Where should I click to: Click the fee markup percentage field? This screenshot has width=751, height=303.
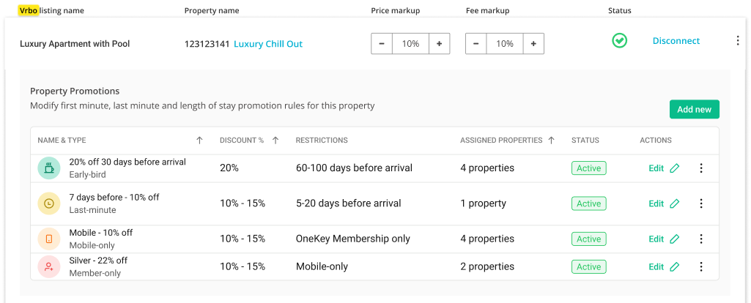click(x=505, y=44)
